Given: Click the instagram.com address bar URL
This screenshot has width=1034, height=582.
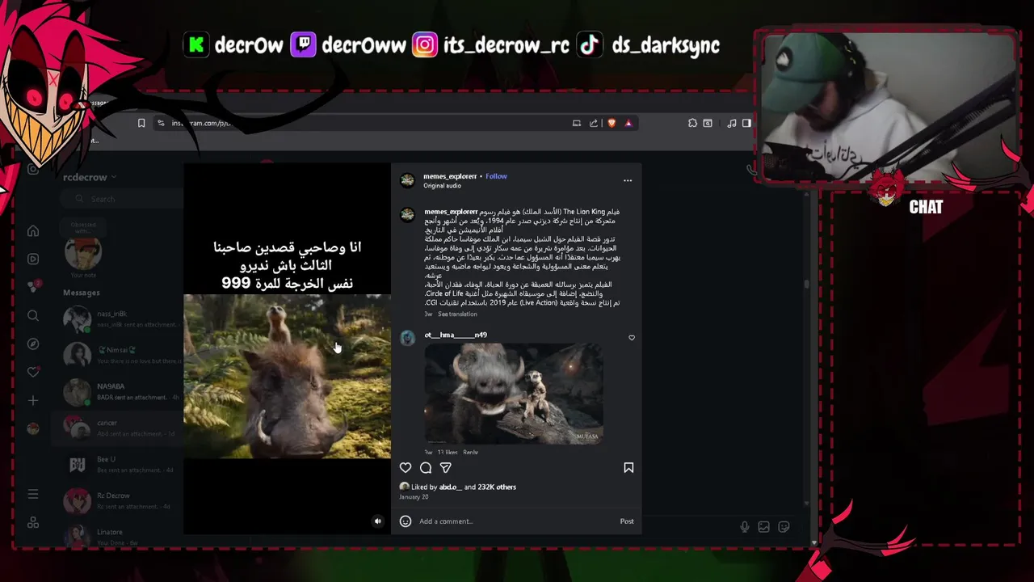Looking at the screenshot, I should 201,123.
